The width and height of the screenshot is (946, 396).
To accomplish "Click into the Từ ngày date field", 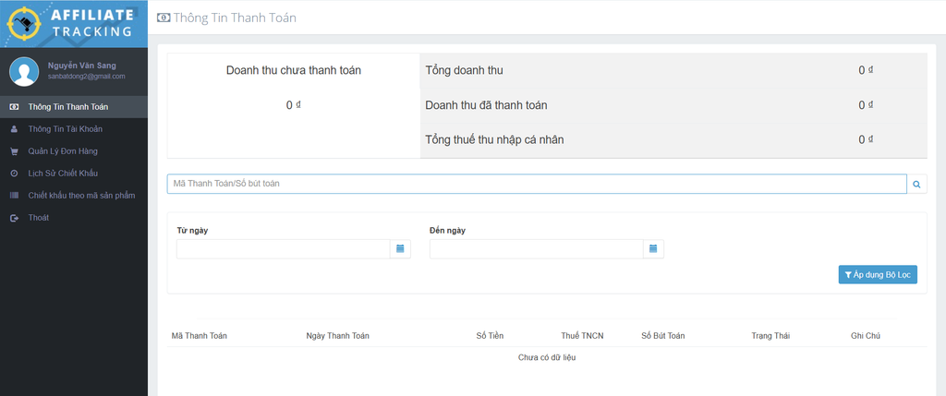I will 283,249.
